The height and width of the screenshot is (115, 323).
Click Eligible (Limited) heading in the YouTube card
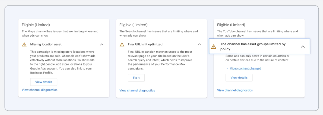[231, 25]
